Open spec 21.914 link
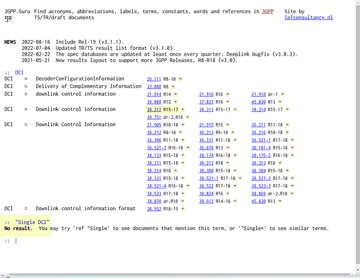360x278 pixels. click(154, 94)
